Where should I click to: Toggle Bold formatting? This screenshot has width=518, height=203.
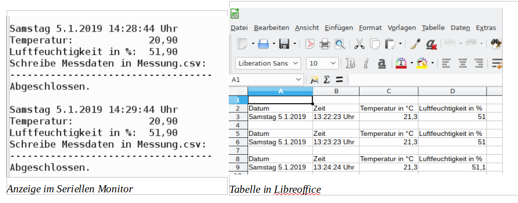[x=350, y=63]
